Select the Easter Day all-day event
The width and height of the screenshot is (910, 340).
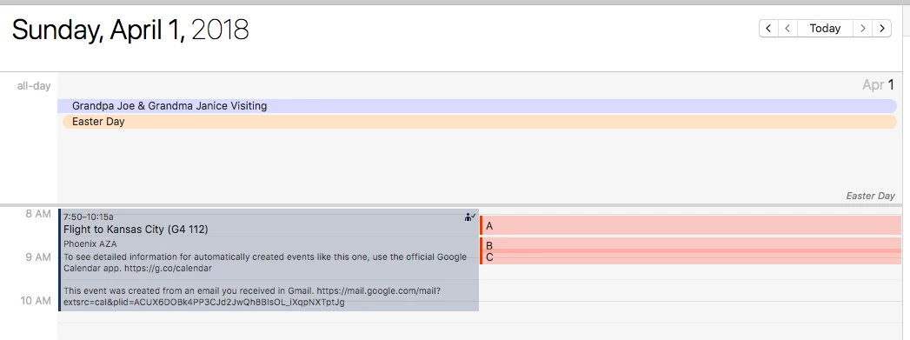point(480,122)
